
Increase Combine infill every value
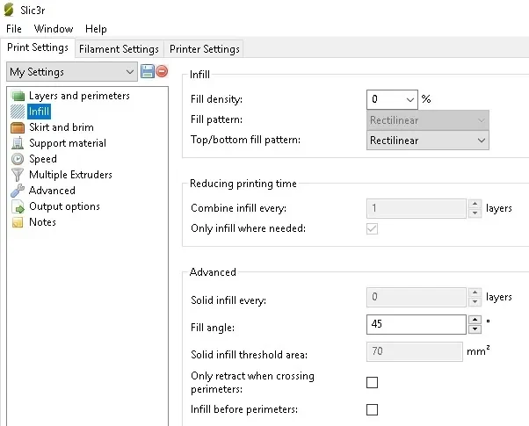pos(475,204)
